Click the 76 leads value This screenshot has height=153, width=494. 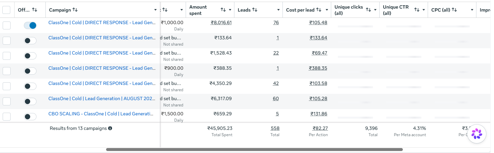click(276, 23)
